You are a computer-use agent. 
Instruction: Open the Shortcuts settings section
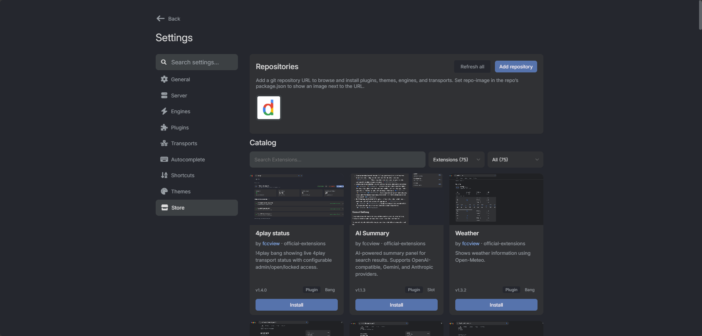coord(197,175)
